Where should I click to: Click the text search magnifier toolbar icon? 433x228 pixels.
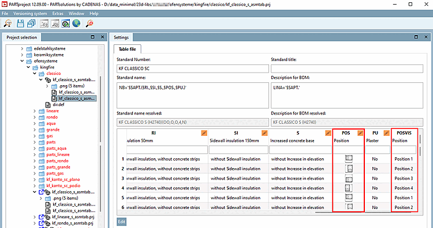point(8,24)
